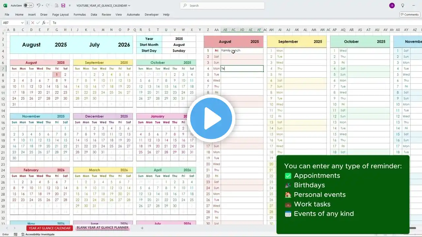This screenshot has width=422, height=237.
Task: Open the File menu
Action: [7, 14]
